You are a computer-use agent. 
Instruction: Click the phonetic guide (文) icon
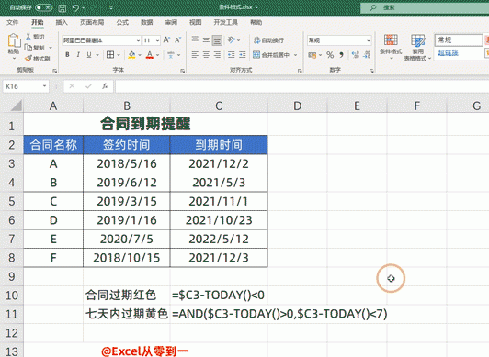[171, 55]
